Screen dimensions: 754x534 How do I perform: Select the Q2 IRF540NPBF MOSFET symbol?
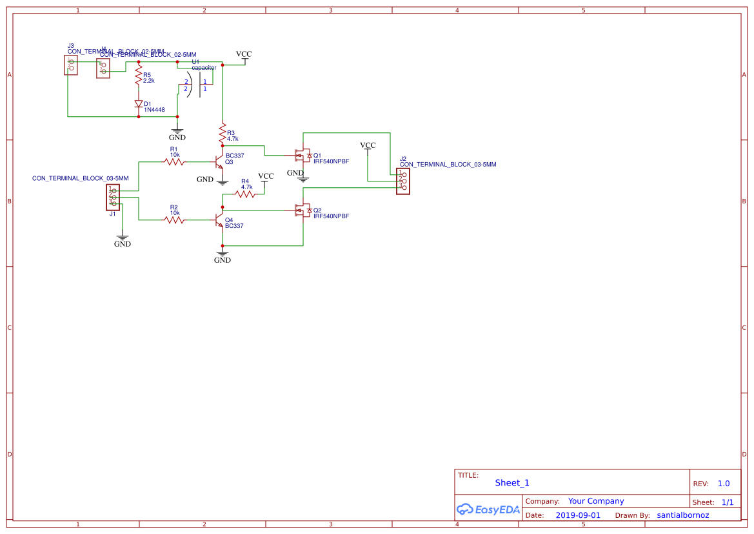click(303, 211)
